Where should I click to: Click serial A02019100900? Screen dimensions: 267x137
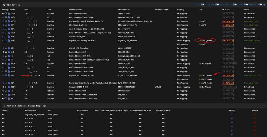125,48
